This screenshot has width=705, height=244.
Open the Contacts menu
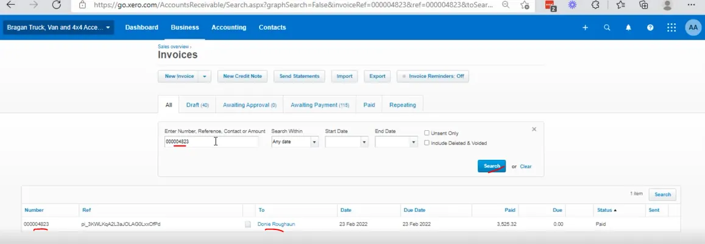272,27
